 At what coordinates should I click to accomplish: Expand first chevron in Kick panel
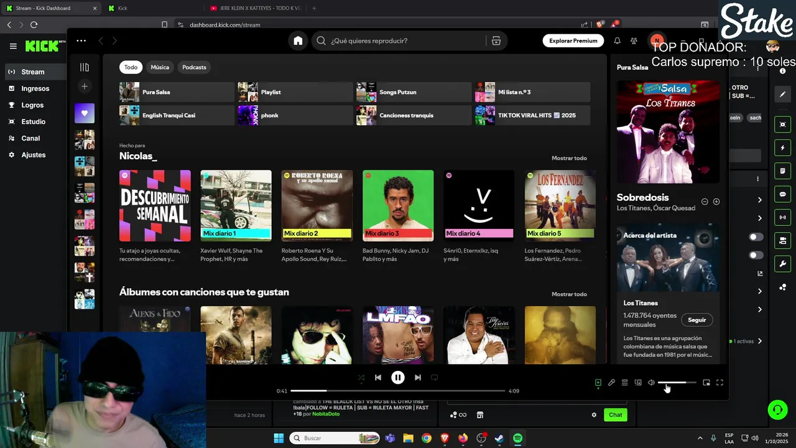coord(759,200)
